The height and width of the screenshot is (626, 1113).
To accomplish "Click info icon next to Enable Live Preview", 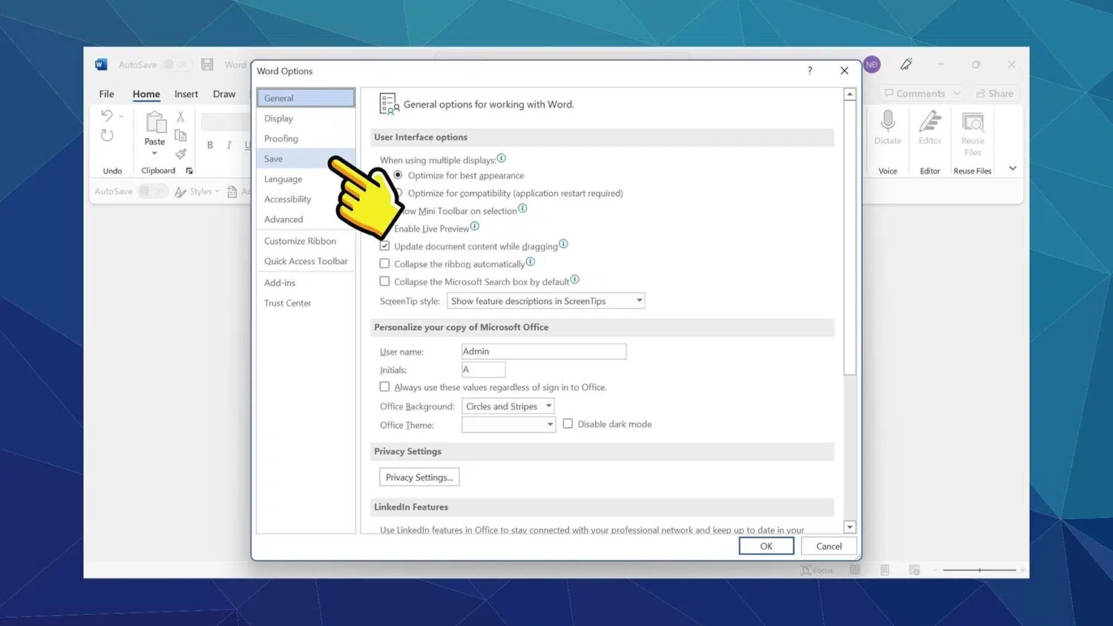I will [x=475, y=226].
